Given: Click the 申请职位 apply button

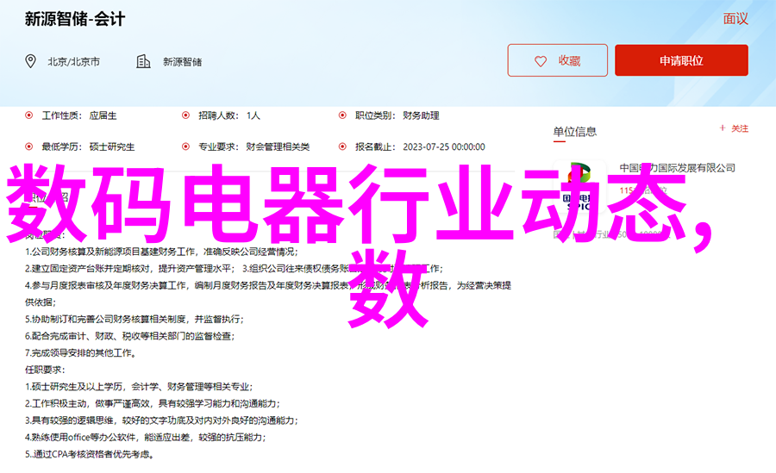Looking at the screenshot, I should coord(681,60).
